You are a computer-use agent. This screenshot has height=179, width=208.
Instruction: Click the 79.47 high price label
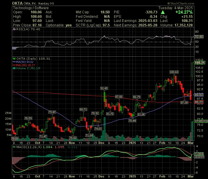click(52, 112)
